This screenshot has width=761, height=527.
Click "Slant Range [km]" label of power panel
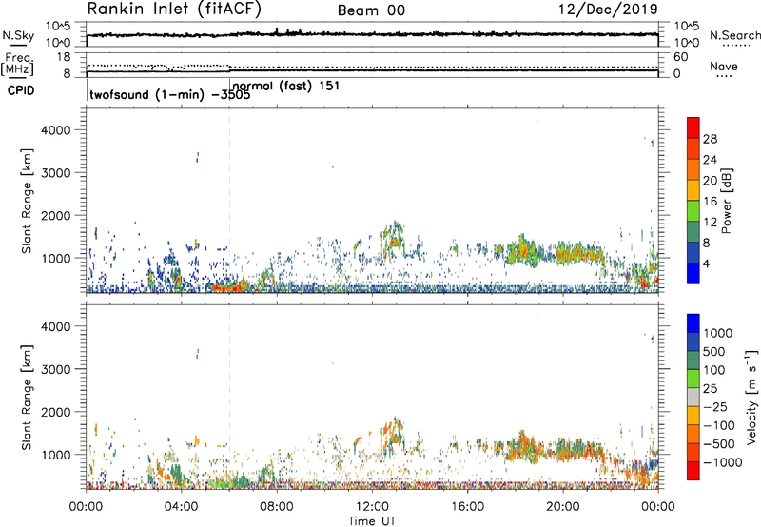tap(27, 201)
